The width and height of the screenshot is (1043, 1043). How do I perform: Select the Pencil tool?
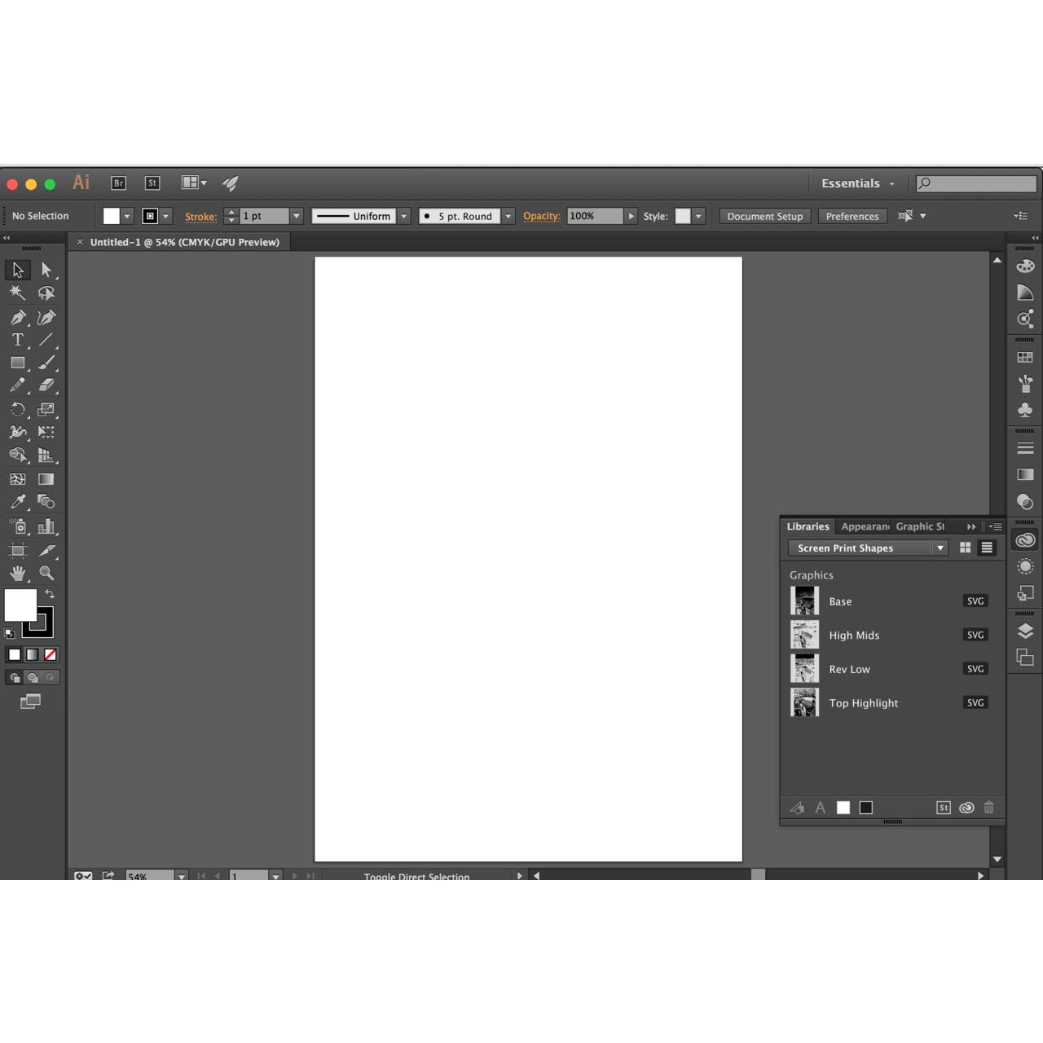(x=17, y=385)
